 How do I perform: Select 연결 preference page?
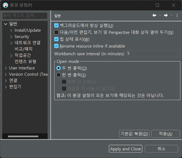(13, 80)
